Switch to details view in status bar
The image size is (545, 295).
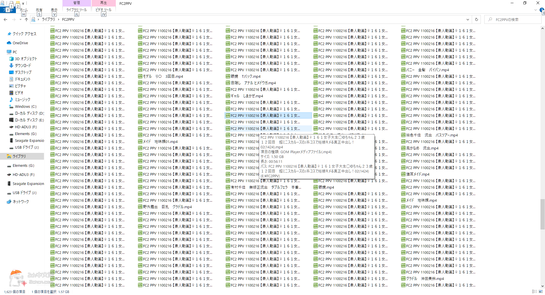534,292
